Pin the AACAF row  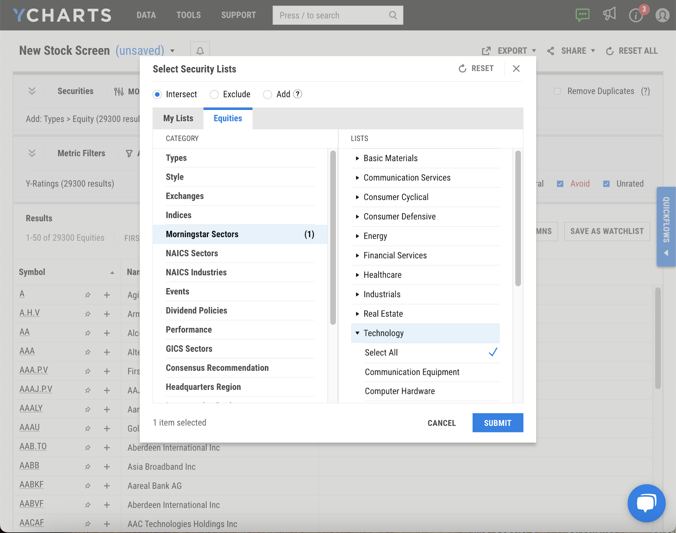pyautogui.click(x=87, y=524)
